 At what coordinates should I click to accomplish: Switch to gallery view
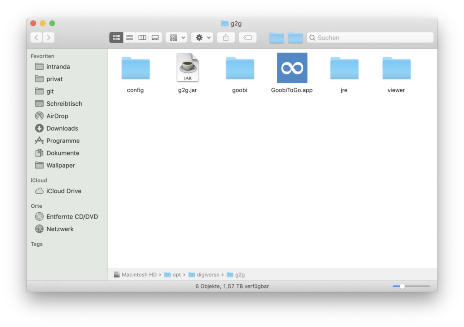155,38
